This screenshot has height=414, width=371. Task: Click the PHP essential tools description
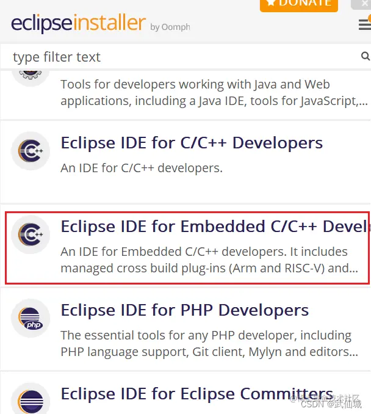coord(209,344)
